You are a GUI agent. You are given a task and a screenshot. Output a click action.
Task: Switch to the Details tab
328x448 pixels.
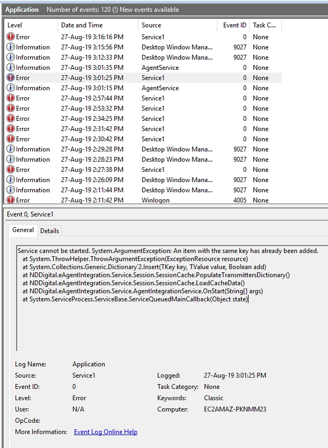click(49, 230)
